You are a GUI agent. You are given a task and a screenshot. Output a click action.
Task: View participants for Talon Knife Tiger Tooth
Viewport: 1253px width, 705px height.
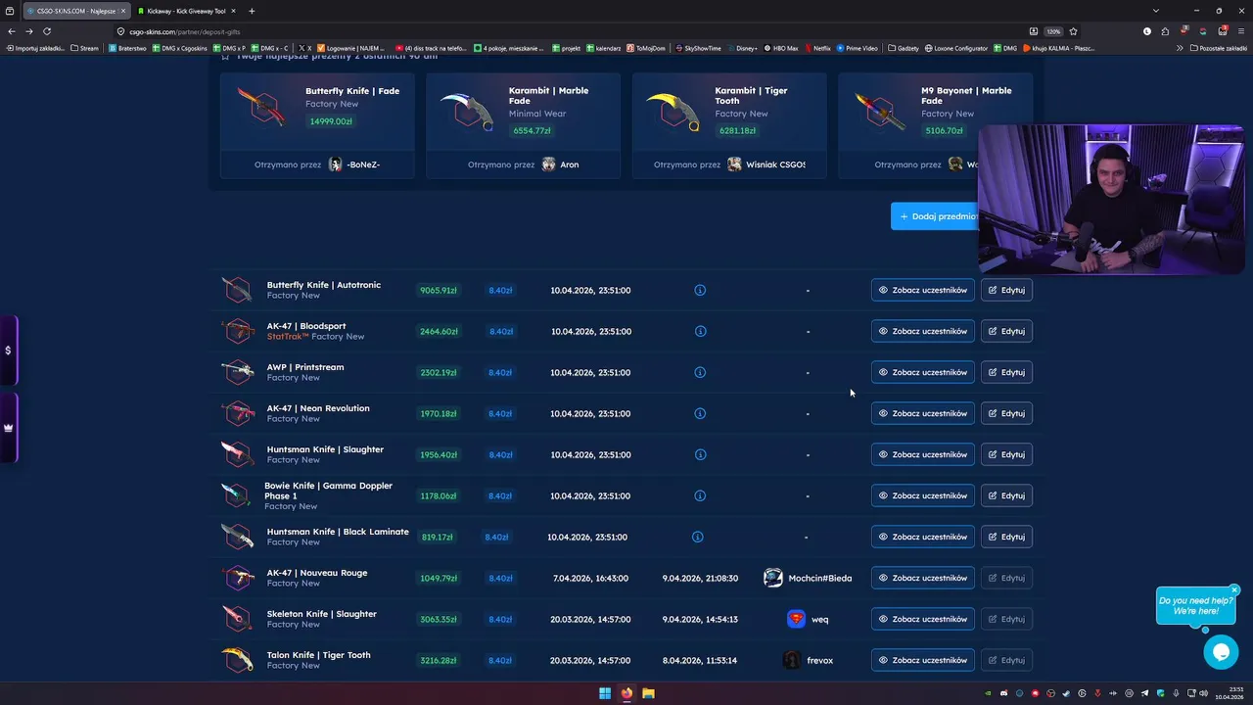922,660
